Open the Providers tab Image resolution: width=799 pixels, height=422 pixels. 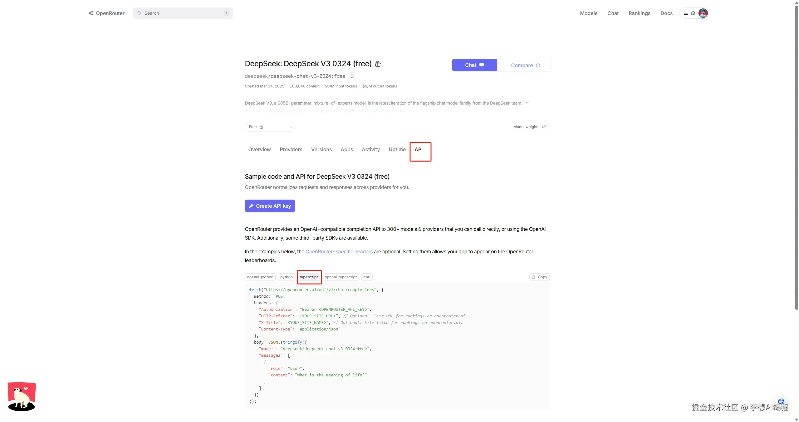click(x=291, y=150)
